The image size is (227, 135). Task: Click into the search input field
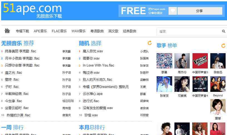(189, 31)
